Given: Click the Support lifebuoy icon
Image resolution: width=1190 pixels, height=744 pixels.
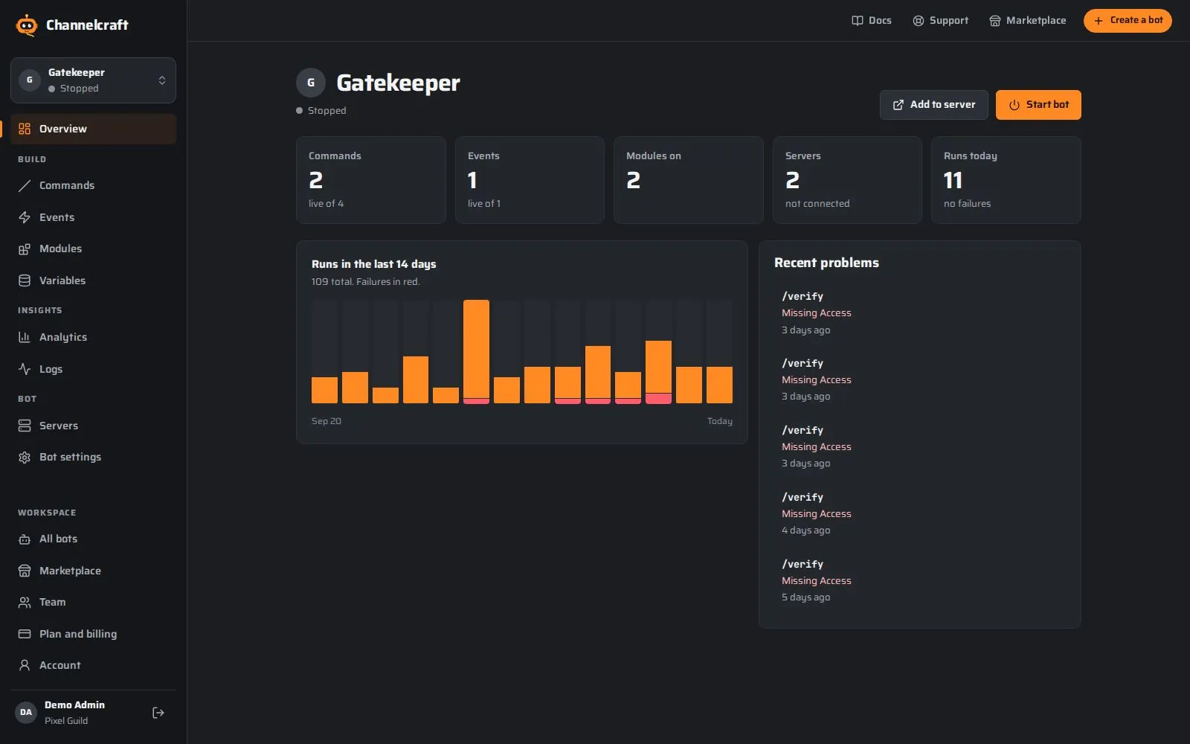Looking at the screenshot, I should point(919,21).
